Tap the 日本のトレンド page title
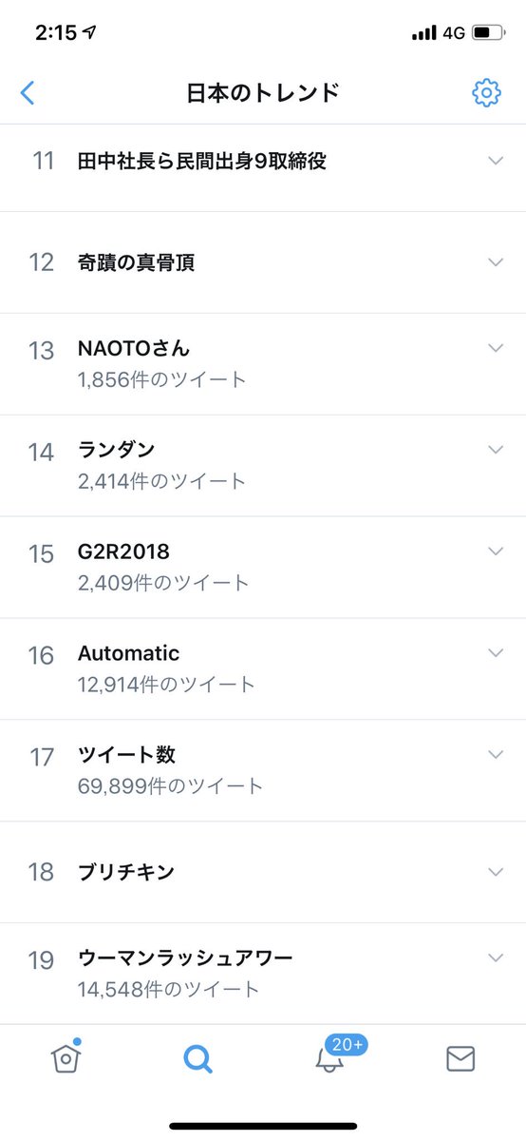 pyautogui.click(x=263, y=92)
